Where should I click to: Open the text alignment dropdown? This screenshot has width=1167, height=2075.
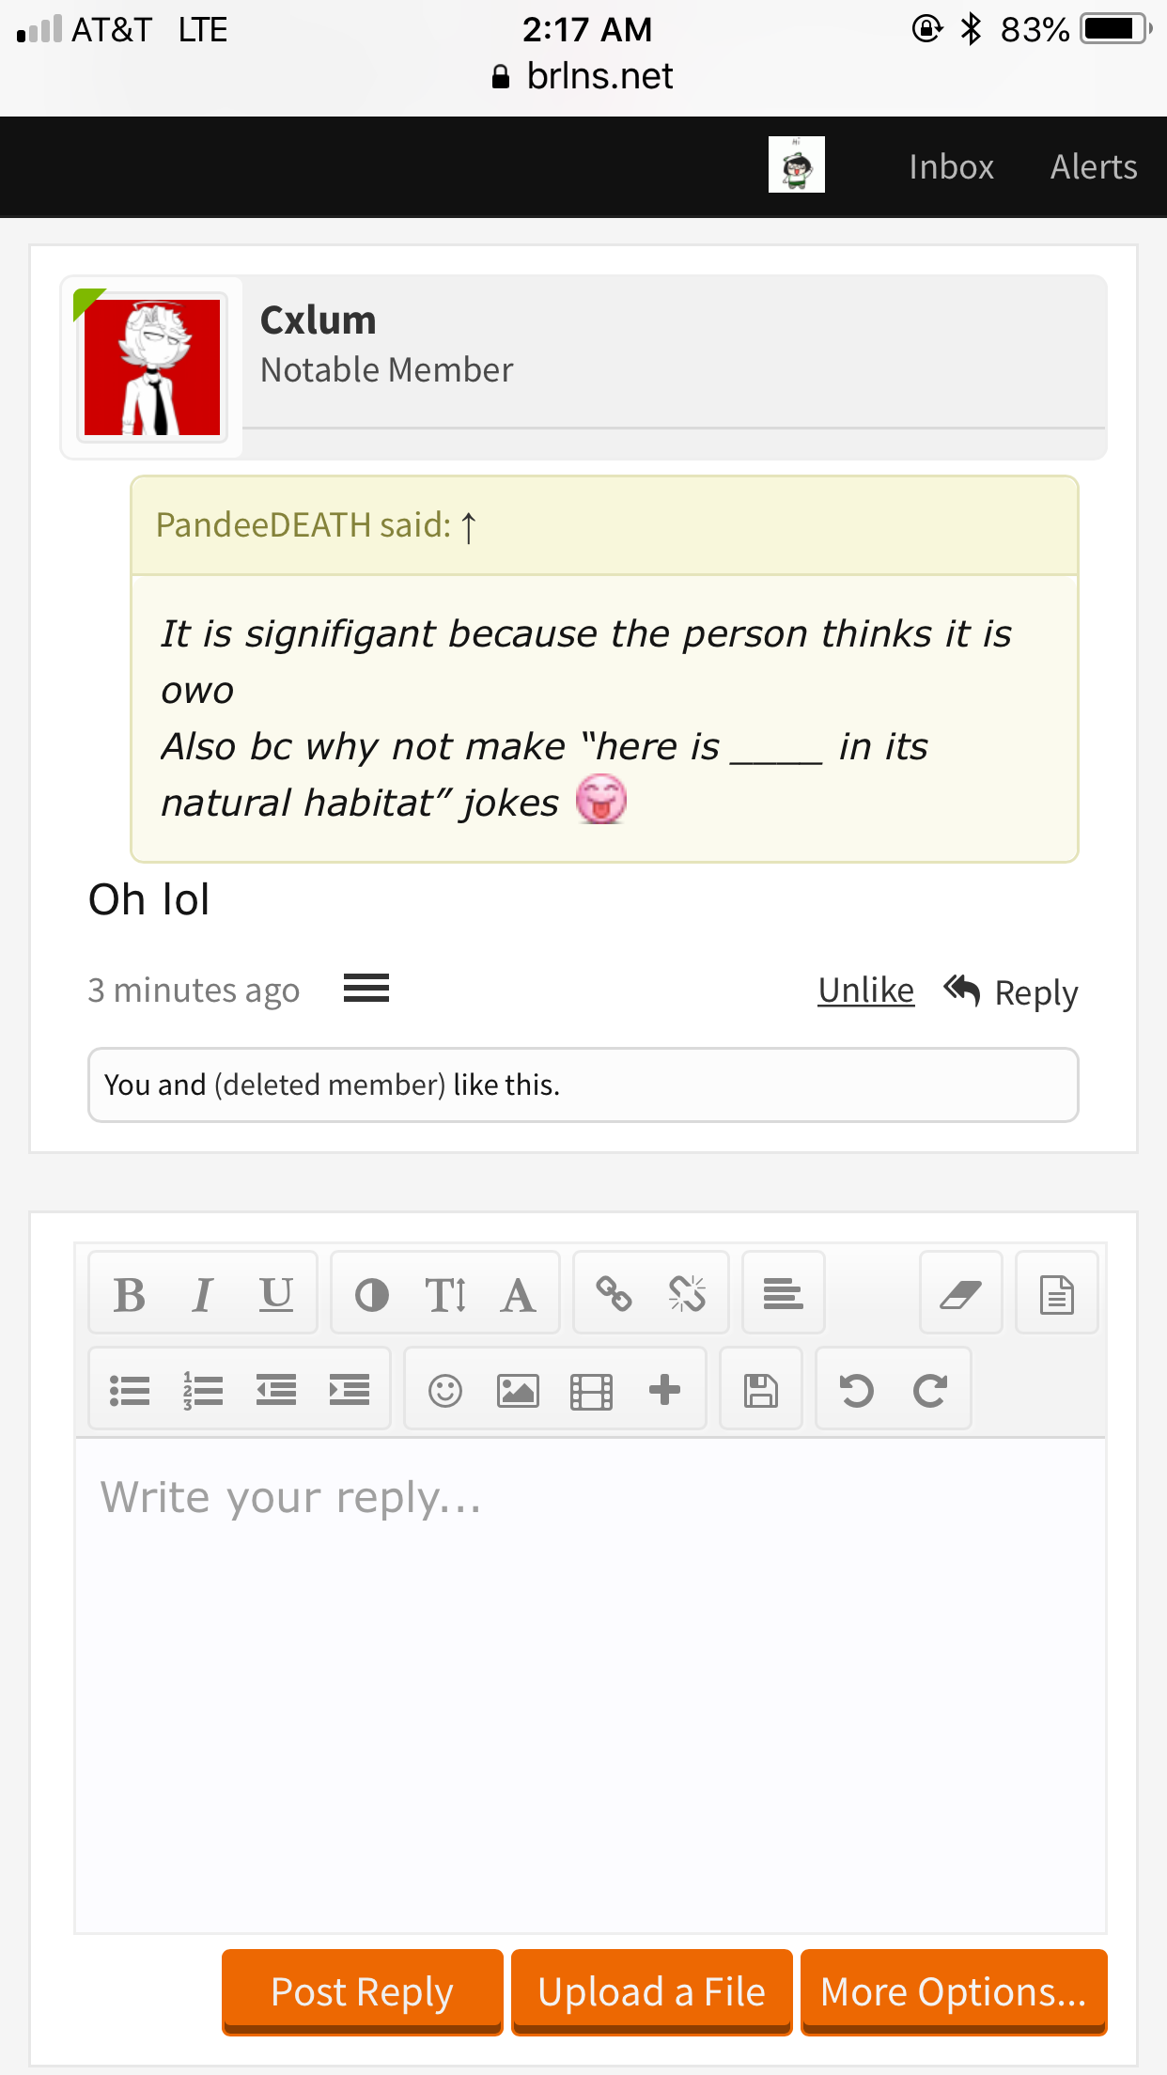[783, 1294]
